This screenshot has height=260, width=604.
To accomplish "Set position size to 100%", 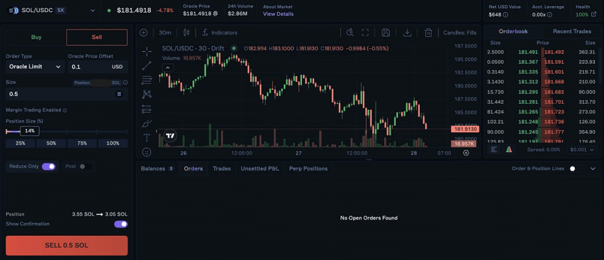I will click(x=113, y=143).
